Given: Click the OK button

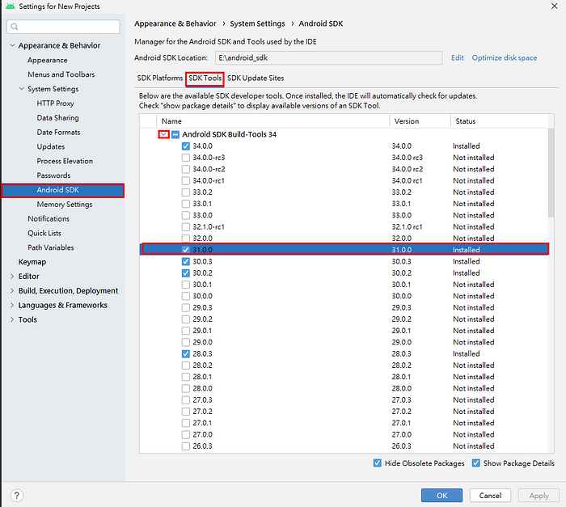Looking at the screenshot, I should tap(441, 496).
